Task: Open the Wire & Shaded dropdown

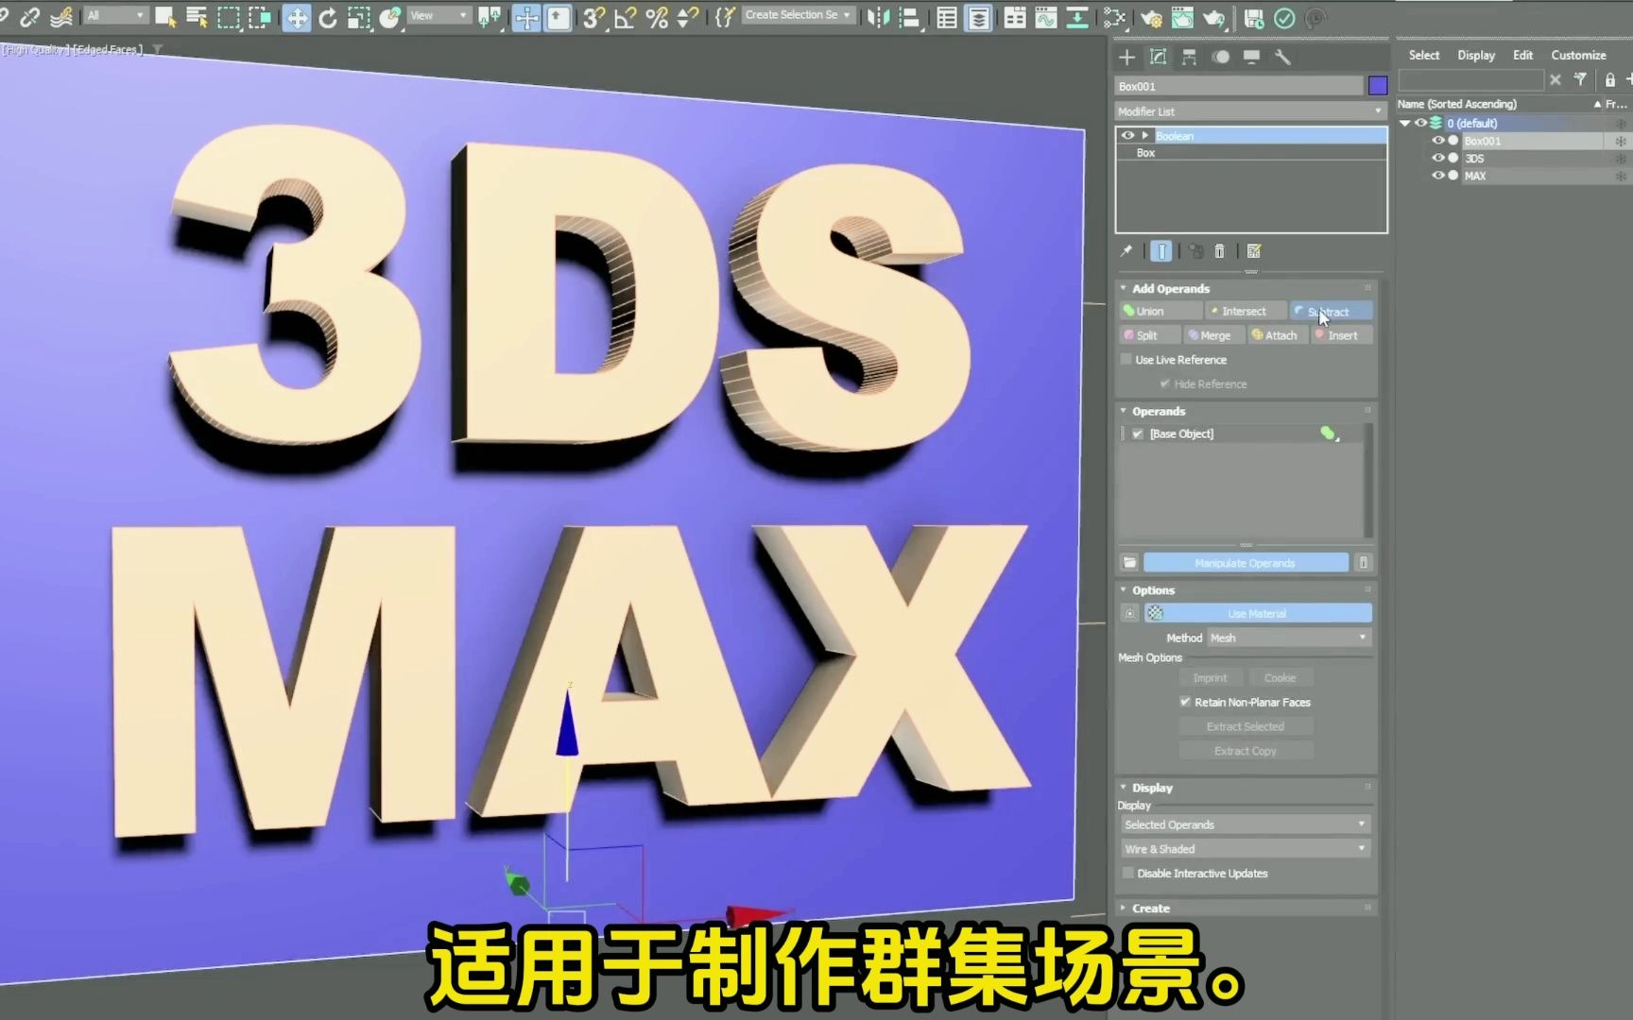Action: pyautogui.click(x=1245, y=849)
